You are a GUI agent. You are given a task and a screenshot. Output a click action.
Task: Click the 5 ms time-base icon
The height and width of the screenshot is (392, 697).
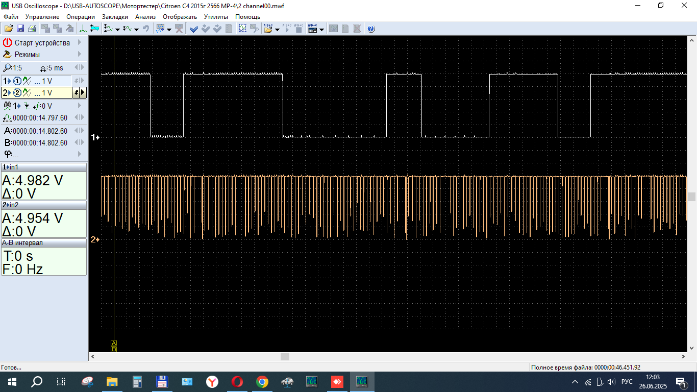pos(43,68)
